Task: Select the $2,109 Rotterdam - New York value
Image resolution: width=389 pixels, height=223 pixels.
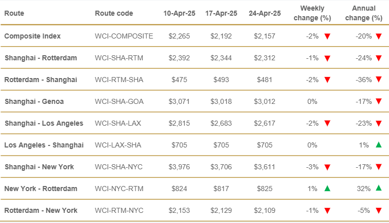Action: click(265, 210)
